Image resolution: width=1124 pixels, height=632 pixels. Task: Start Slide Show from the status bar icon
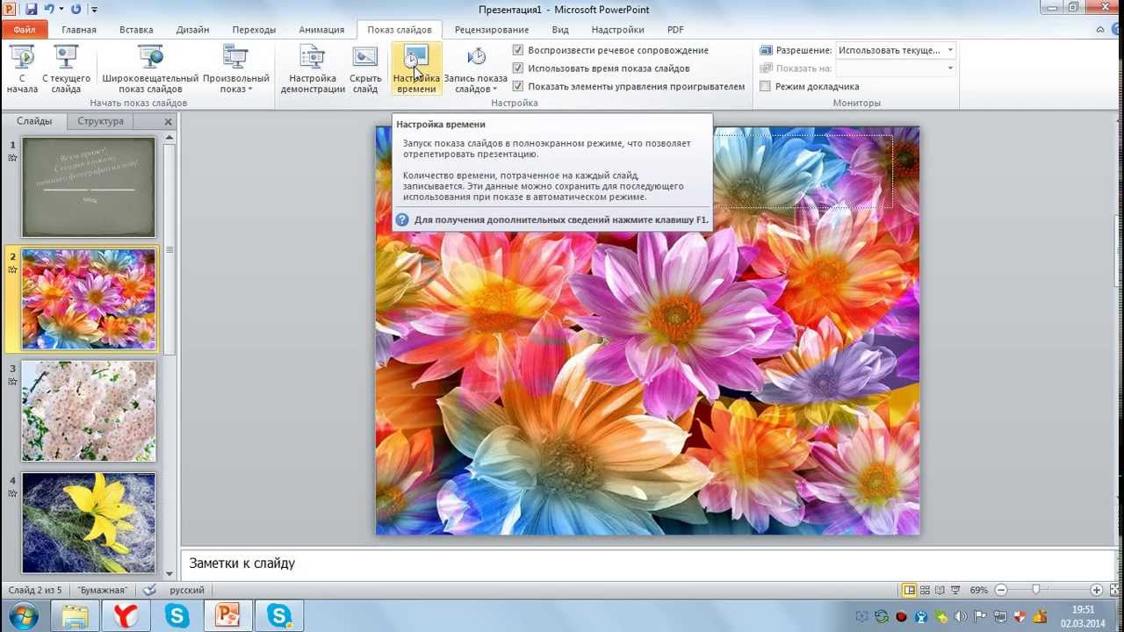[x=954, y=591]
